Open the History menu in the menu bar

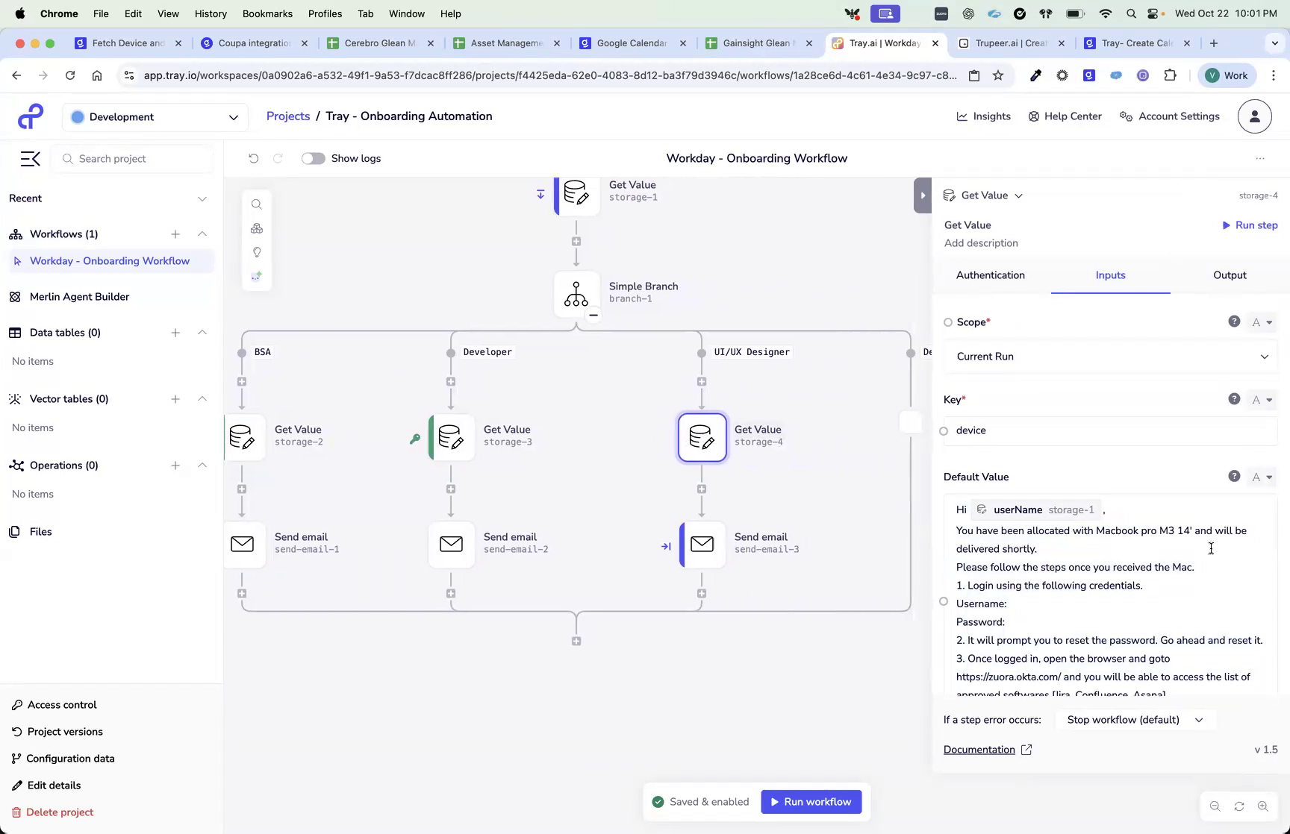(x=211, y=13)
